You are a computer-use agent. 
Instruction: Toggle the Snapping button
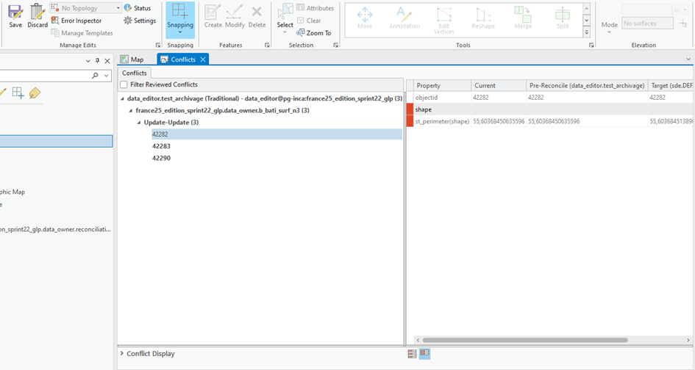click(x=180, y=20)
